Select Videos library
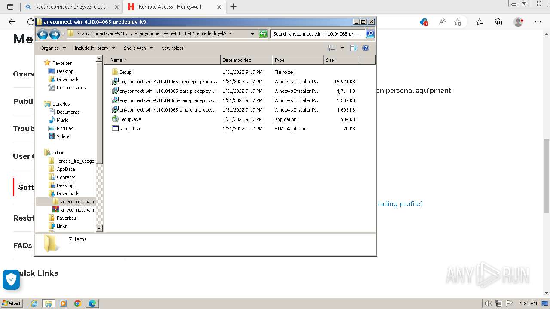 pos(63,136)
